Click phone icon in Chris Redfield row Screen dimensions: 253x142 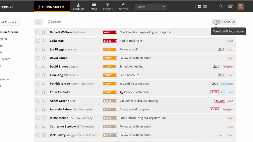pyautogui.click(x=121, y=92)
